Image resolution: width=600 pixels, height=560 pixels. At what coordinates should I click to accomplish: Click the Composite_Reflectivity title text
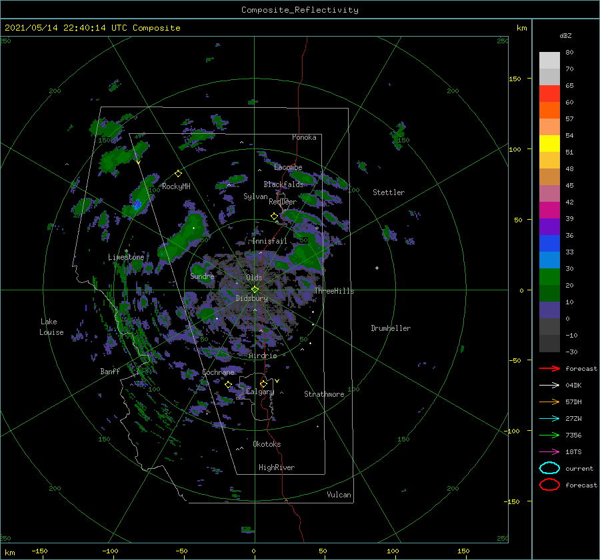[300, 10]
